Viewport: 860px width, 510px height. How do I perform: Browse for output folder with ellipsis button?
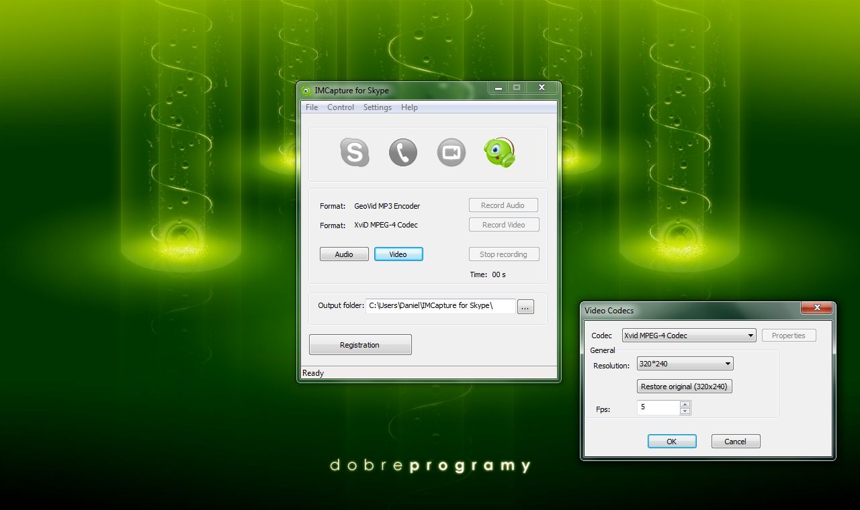[525, 307]
